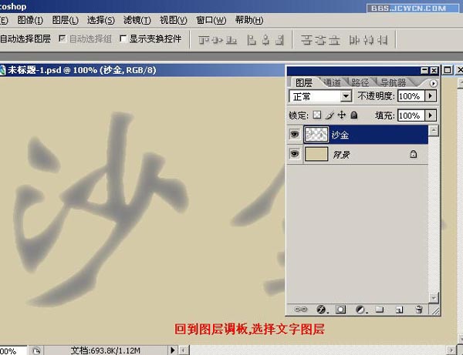Open the 滤镜 menu
This screenshot has width=463, height=355.
pos(137,20)
